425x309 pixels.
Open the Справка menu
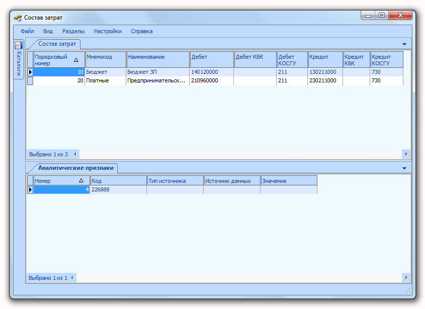(x=141, y=32)
